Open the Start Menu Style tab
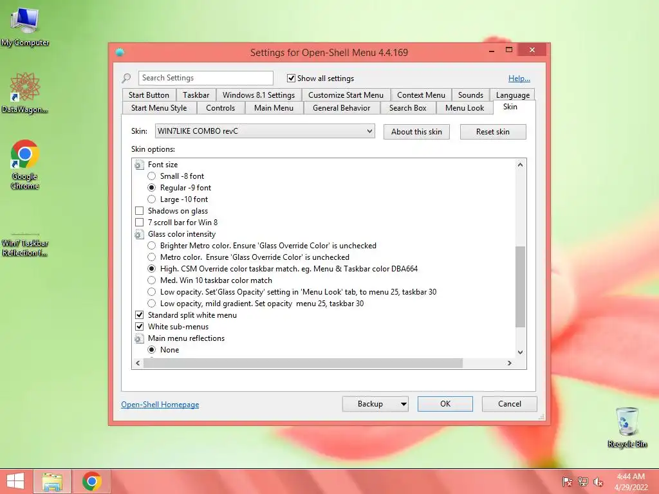 pos(159,108)
